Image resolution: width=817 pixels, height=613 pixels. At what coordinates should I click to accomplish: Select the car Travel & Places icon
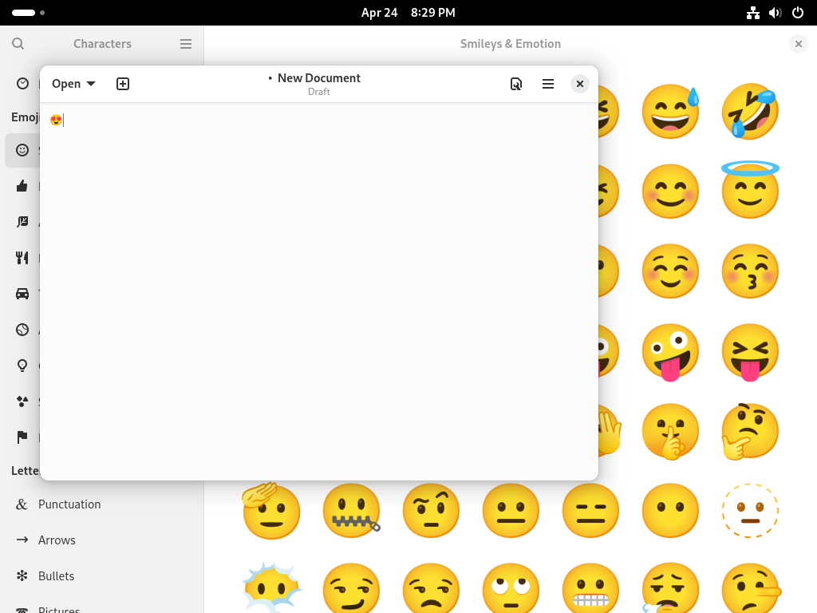coord(22,294)
